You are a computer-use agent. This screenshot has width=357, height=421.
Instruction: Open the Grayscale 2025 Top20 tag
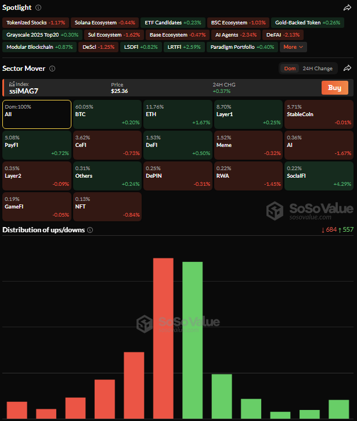pos(42,35)
